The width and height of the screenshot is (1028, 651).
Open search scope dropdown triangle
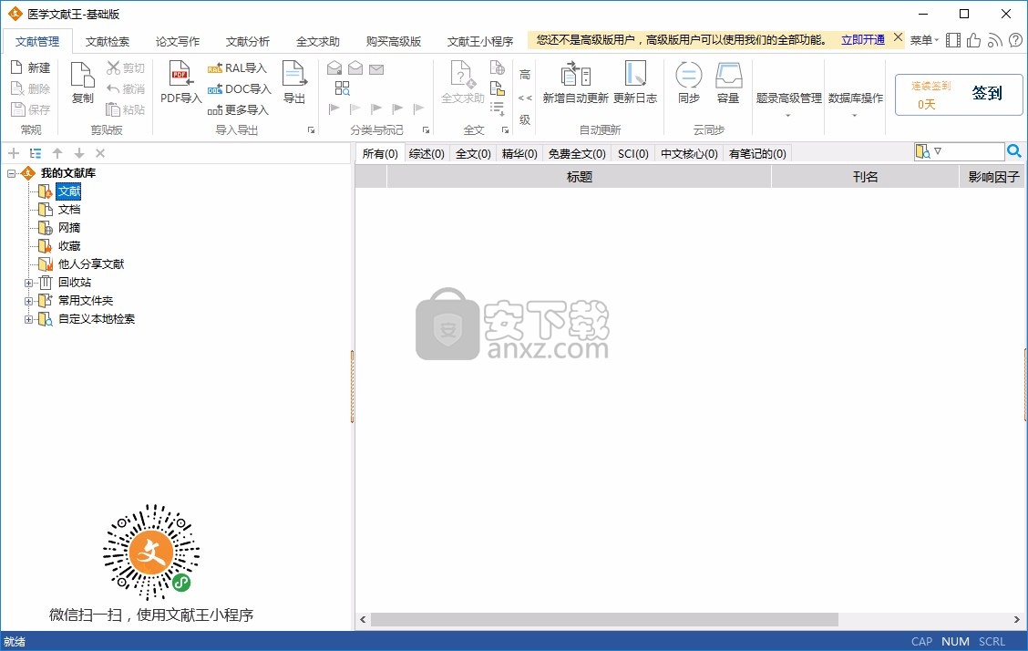click(x=938, y=151)
